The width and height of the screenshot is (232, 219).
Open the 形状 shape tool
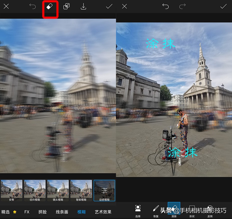click(192, 210)
